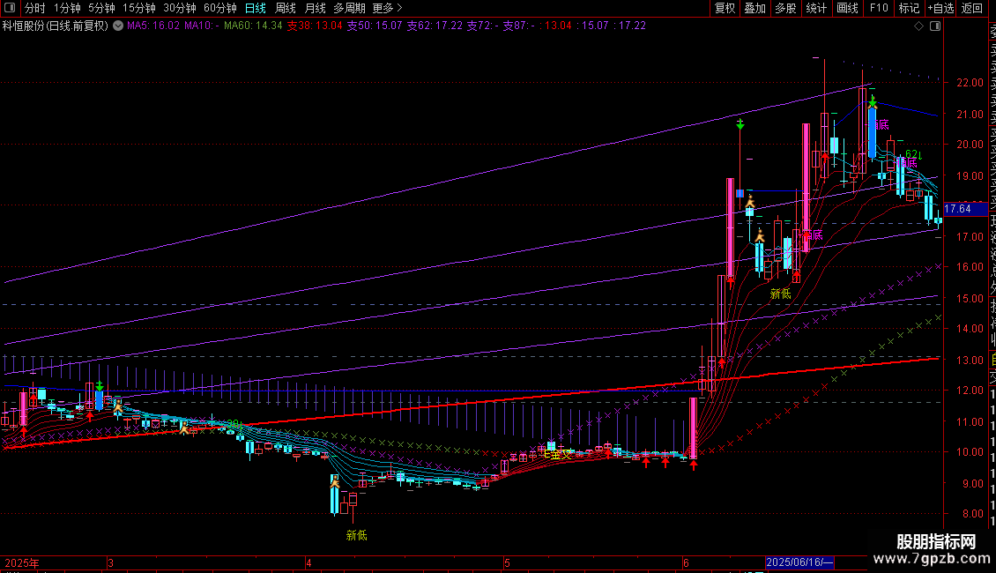Open the 多周期 multi-period view
Image resolution: width=996 pixels, height=573 pixels.
tap(349, 8)
